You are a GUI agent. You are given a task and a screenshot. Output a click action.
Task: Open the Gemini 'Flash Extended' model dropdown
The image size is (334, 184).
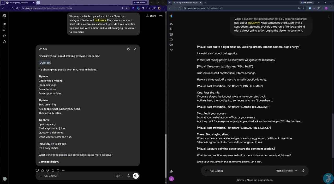point(286,171)
